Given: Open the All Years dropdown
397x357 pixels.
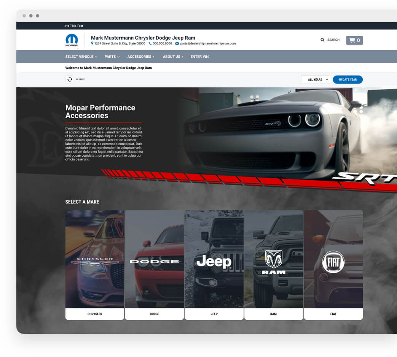Looking at the screenshot, I should pos(316,79).
